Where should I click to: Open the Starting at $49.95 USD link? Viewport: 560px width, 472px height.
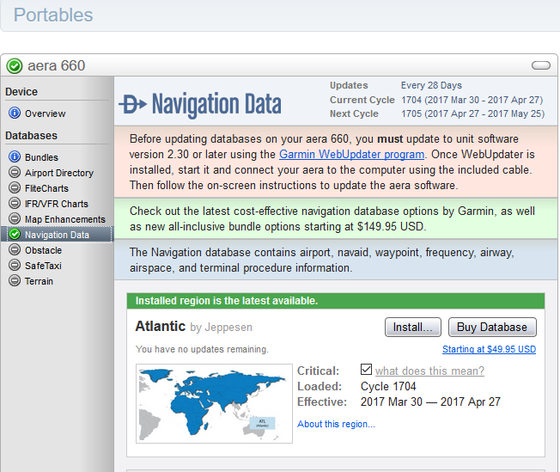tap(489, 349)
